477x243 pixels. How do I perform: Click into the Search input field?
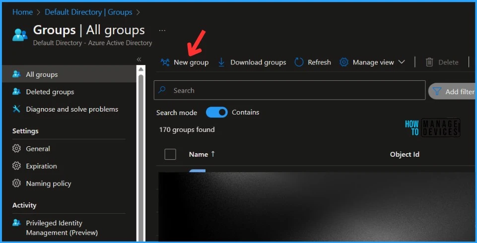pyautogui.click(x=289, y=90)
